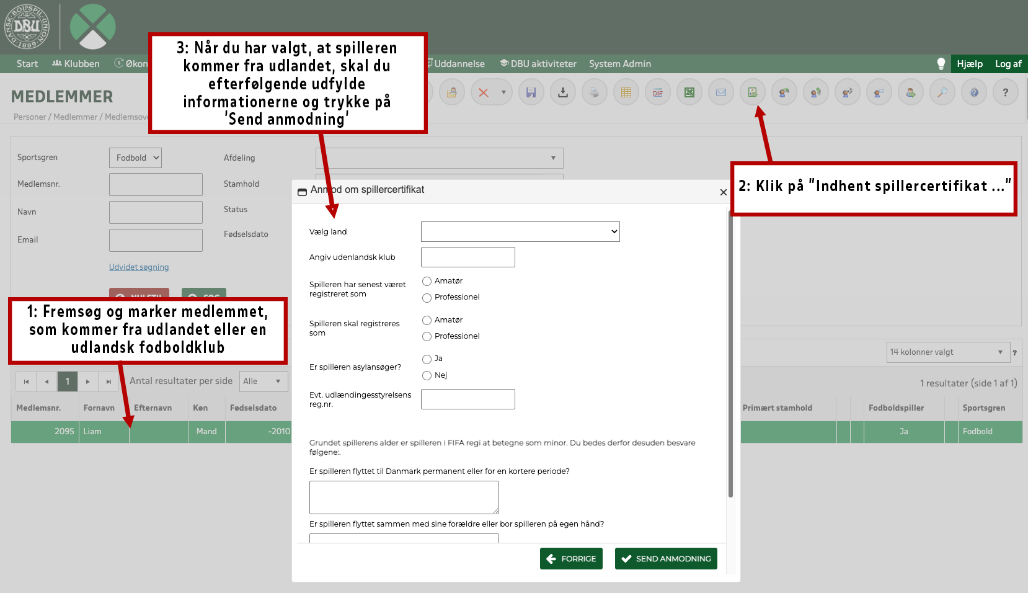Click the save (floppy disk) toolbar icon
The width and height of the screenshot is (1028, 593).
coord(531,93)
